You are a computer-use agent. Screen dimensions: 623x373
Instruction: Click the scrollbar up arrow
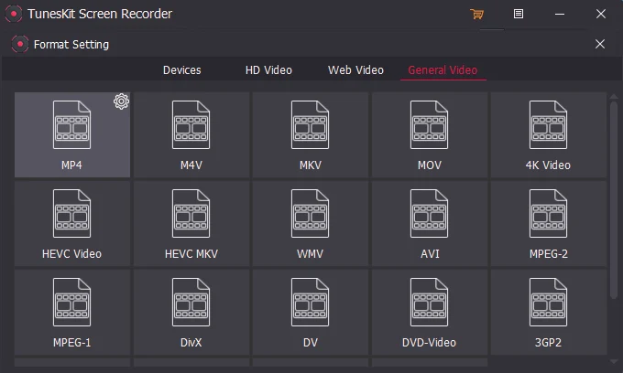[x=614, y=96]
